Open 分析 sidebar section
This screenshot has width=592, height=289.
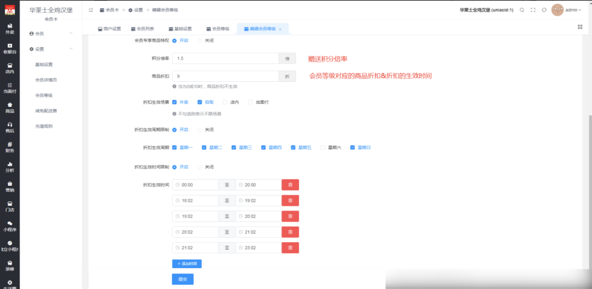(x=10, y=167)
